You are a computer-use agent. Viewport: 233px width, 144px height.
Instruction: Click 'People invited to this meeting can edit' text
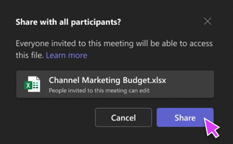click(x=99, y=91)
